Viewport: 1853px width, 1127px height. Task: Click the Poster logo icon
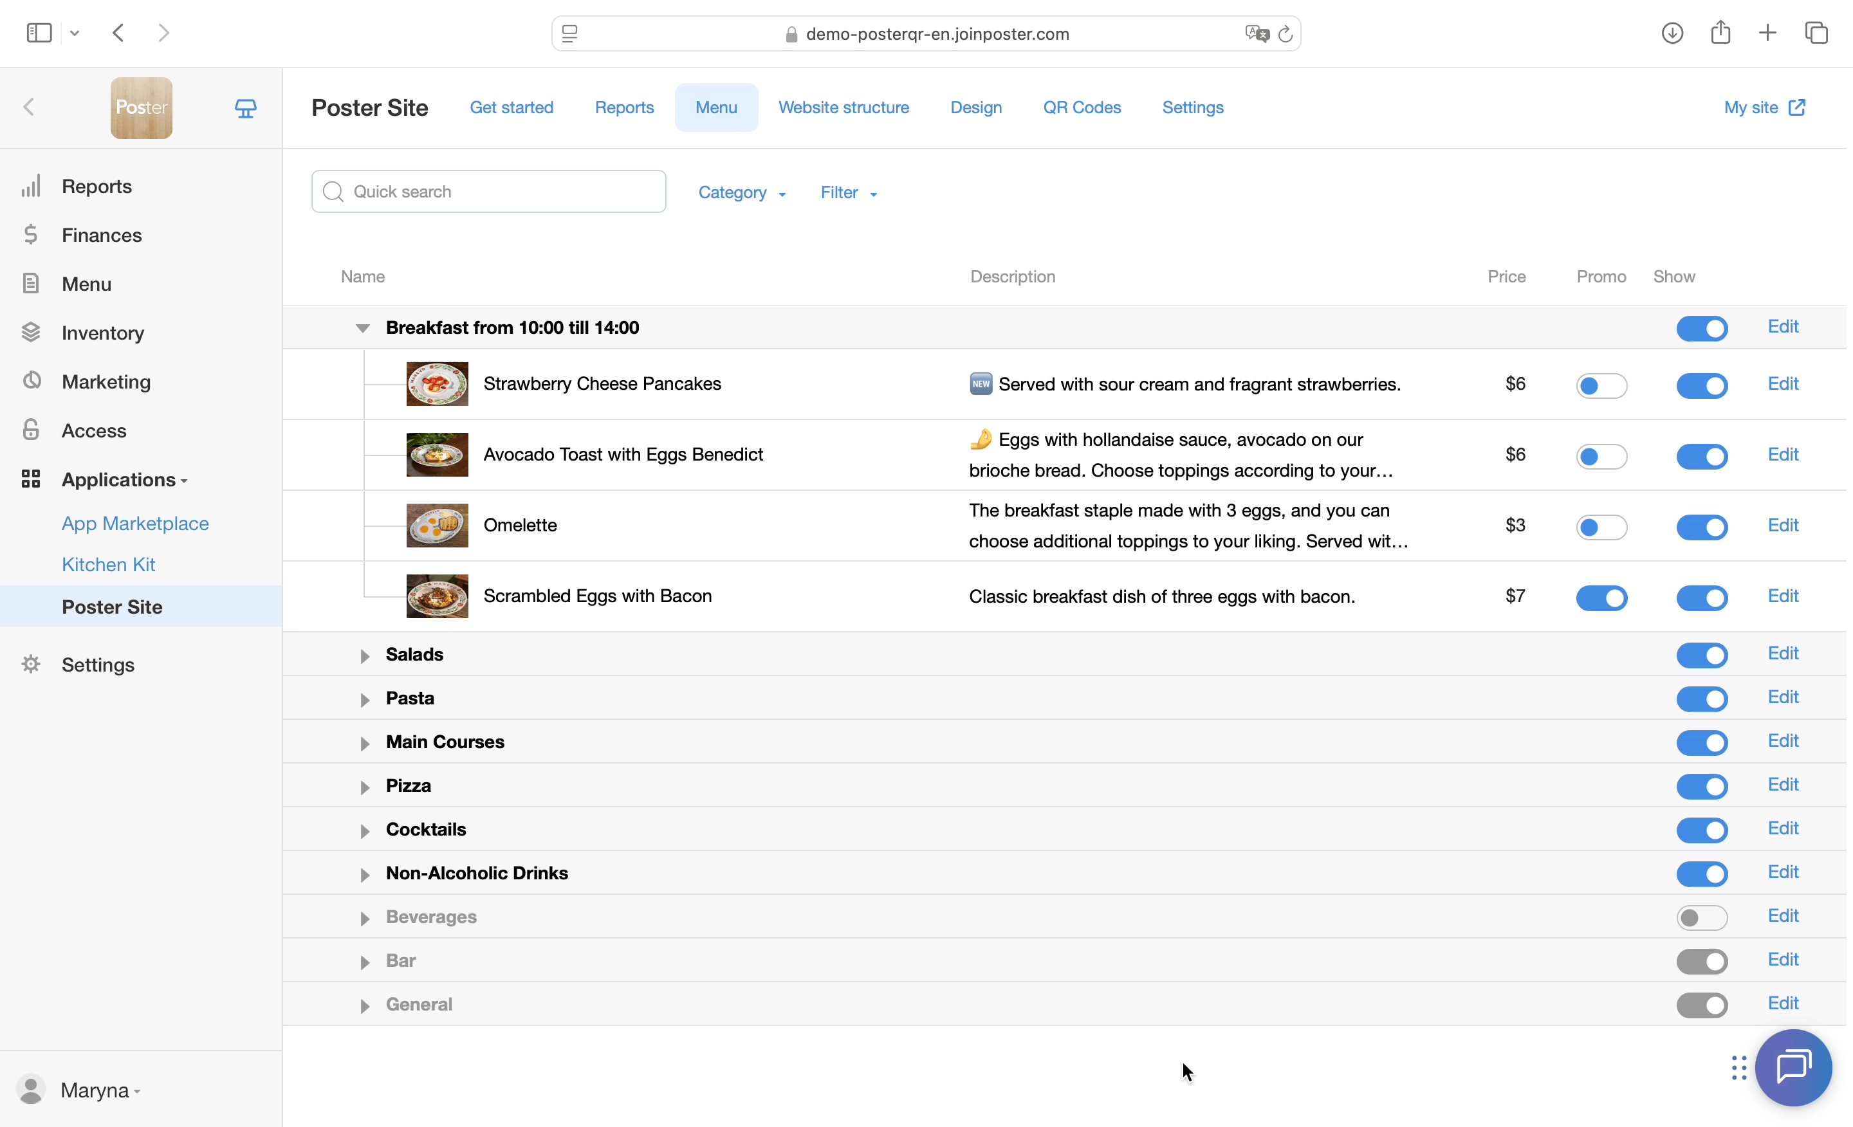(x=142, y=108)
